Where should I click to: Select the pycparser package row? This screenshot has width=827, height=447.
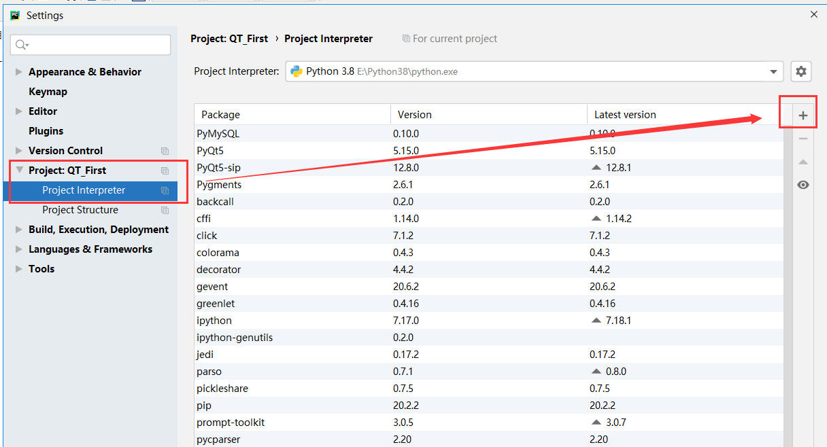[x=488, y=440]
